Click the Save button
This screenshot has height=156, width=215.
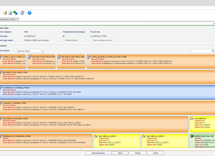point(120,153)
